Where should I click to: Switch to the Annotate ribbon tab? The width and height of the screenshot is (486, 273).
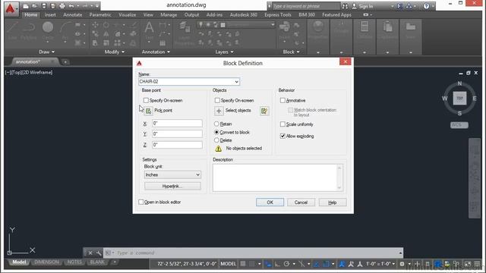click(73, 14)
